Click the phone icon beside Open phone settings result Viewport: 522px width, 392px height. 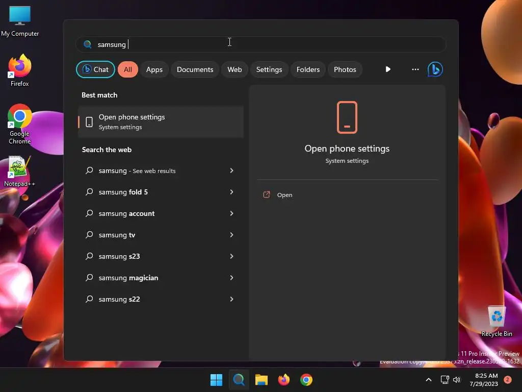pos(89,122)
